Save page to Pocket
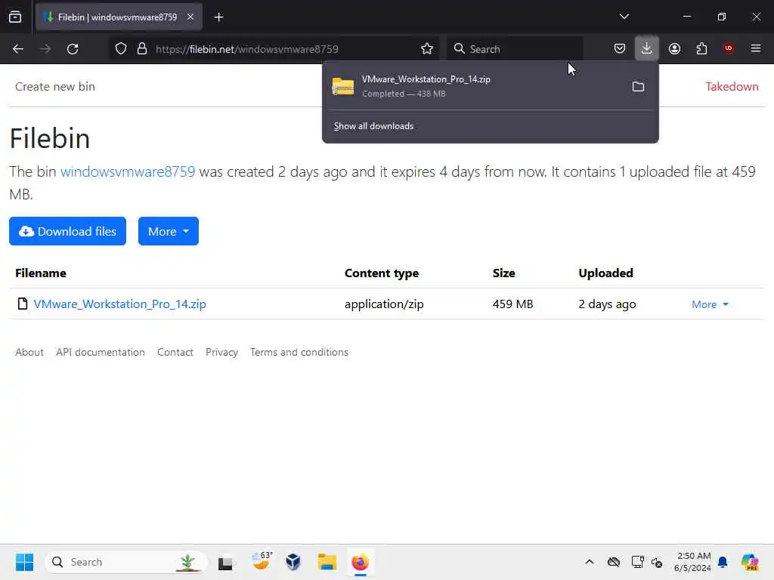The width and height of the screenshot is (774, 580). pos(620,48)
